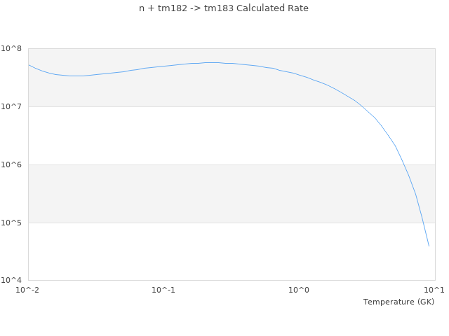Click the 10^-1 x-axis tick label
The image size is (449, 336).
coord(163,290)
